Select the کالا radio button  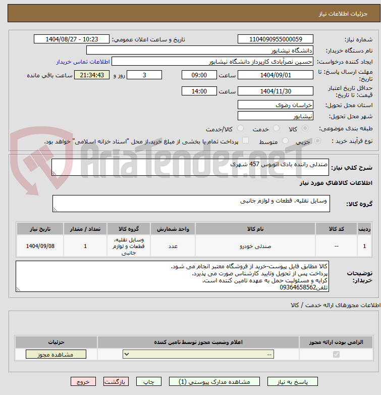click(x=305, y=128)
